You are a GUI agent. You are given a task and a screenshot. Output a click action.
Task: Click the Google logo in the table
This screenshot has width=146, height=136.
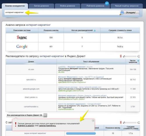[22, 47]
